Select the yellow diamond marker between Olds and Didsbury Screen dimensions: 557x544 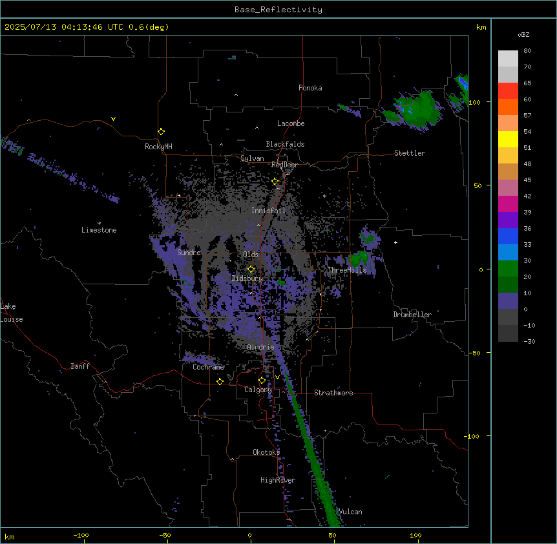tap(251, 269)
